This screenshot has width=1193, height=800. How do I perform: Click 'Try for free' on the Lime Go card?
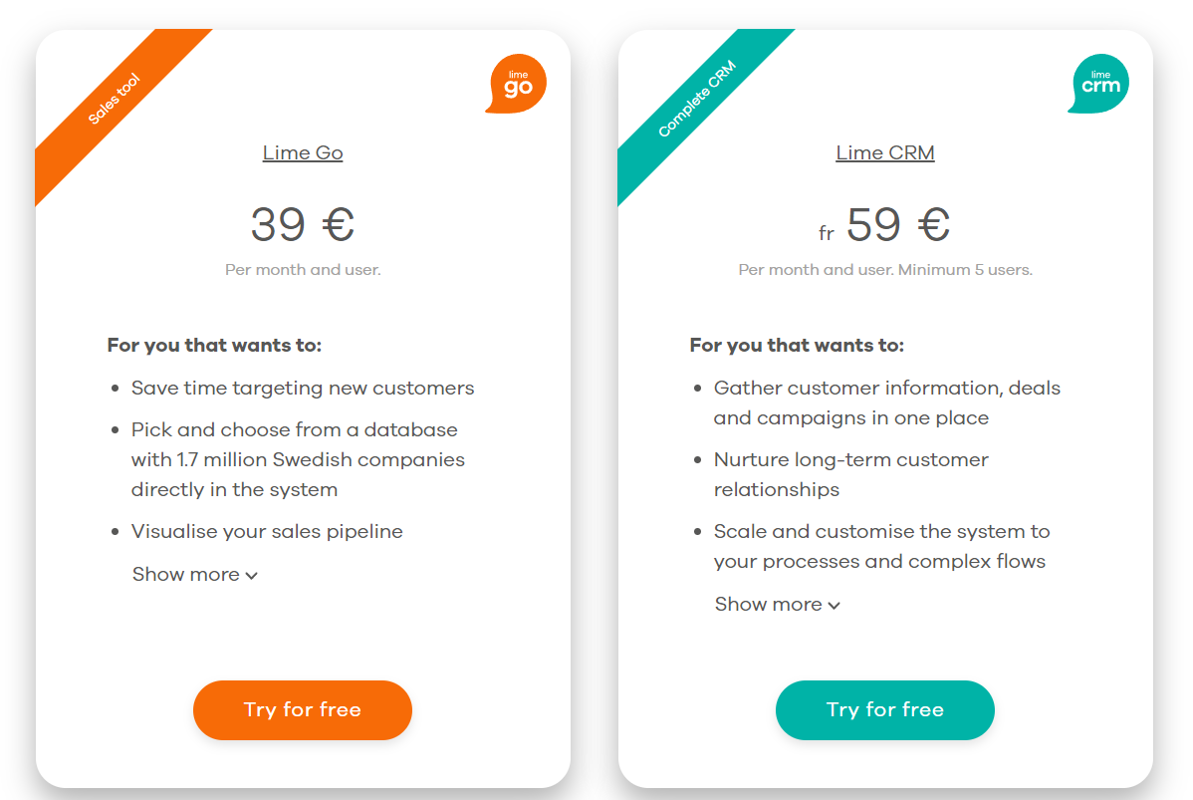click(302, 709)
